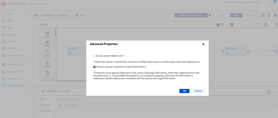Click the lightbulb recommendations icon

pos(213,25)
